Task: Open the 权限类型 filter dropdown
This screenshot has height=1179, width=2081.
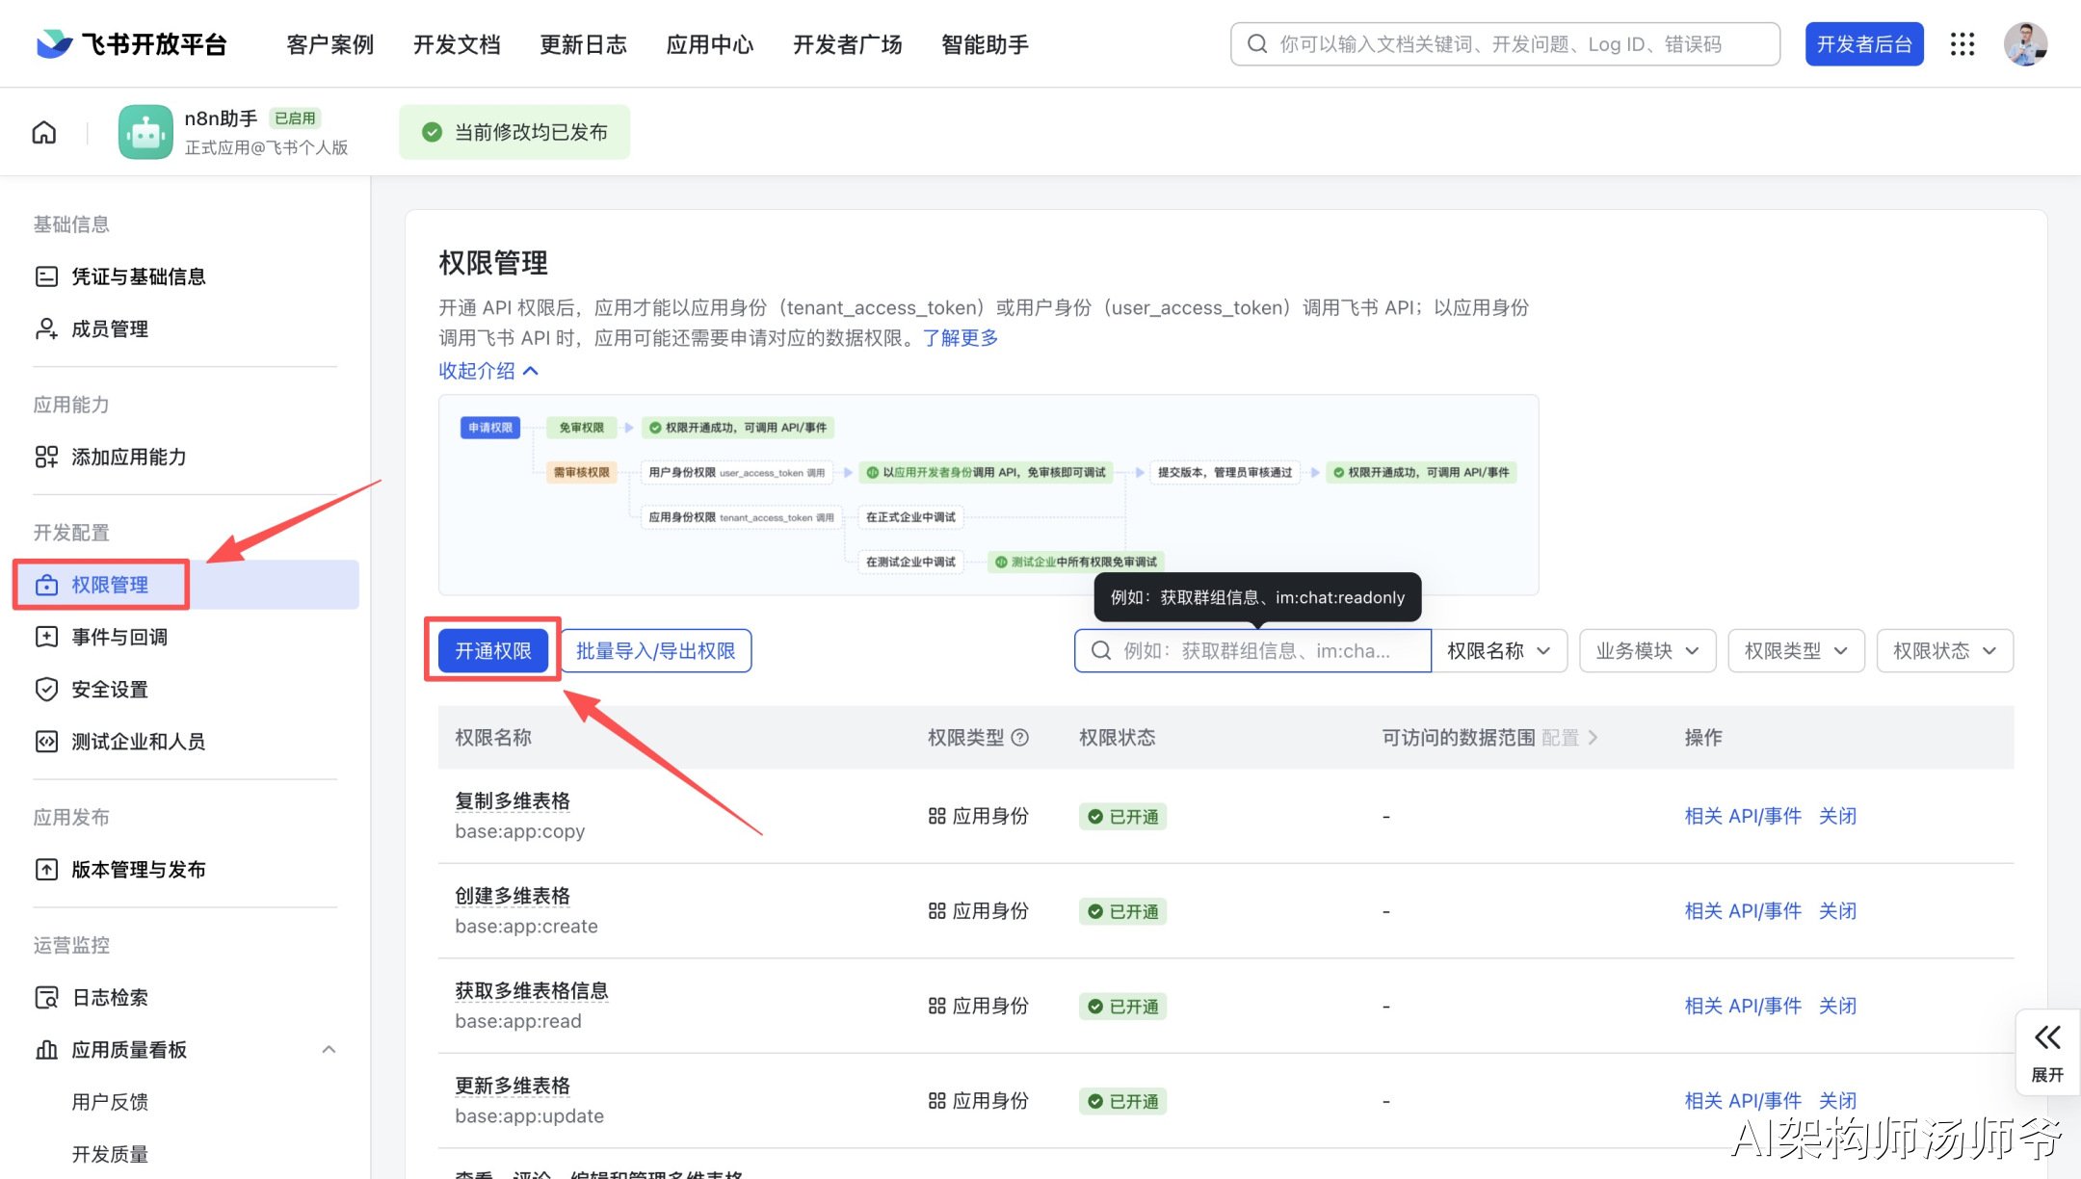Action: click(1796, 651)
